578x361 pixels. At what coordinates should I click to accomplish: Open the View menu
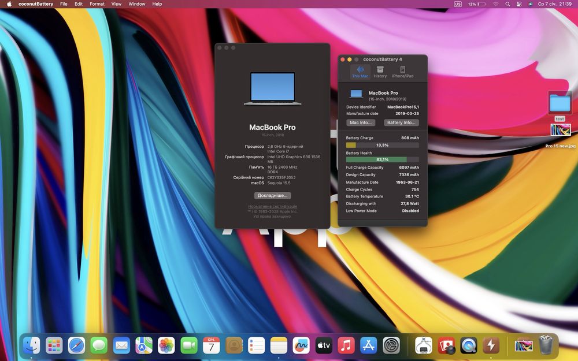[116, 4]
